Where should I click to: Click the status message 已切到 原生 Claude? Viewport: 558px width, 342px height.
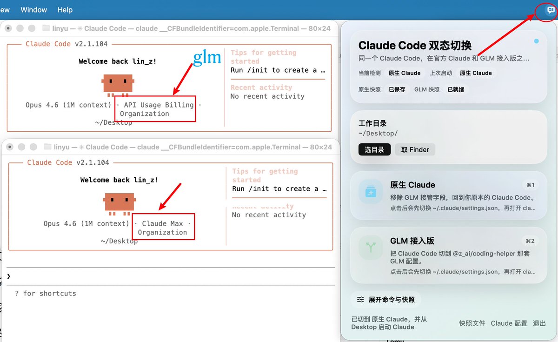[389, 323]
